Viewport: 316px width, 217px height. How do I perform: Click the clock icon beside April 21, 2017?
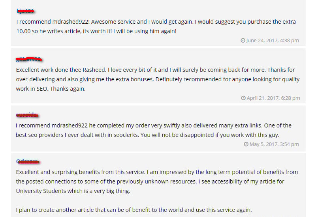click(x=243, y=98)
